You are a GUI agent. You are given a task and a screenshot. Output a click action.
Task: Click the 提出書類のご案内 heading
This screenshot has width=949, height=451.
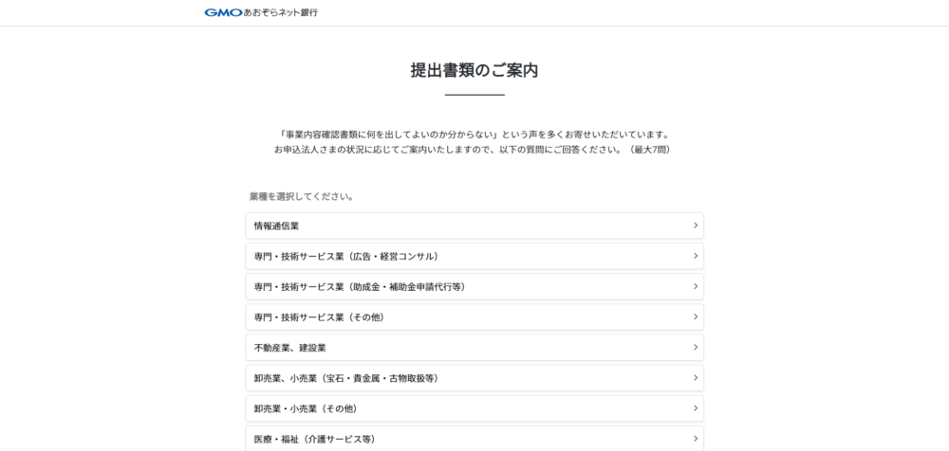click(474, 70)
